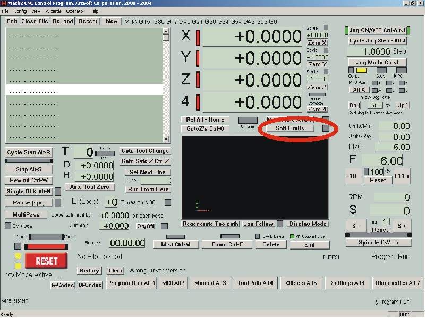Click the jog Step value field
The image size is (425, 318).
tap(369, 51)
